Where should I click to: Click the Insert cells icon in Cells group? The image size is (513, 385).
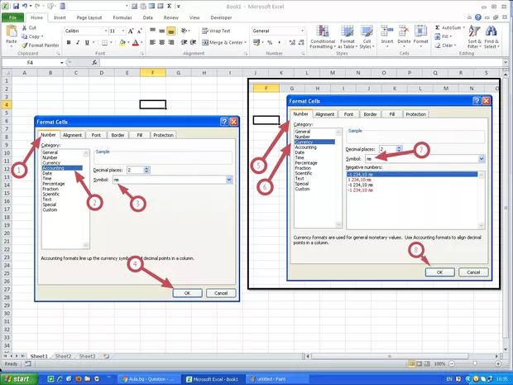click(x=387, y=31)
